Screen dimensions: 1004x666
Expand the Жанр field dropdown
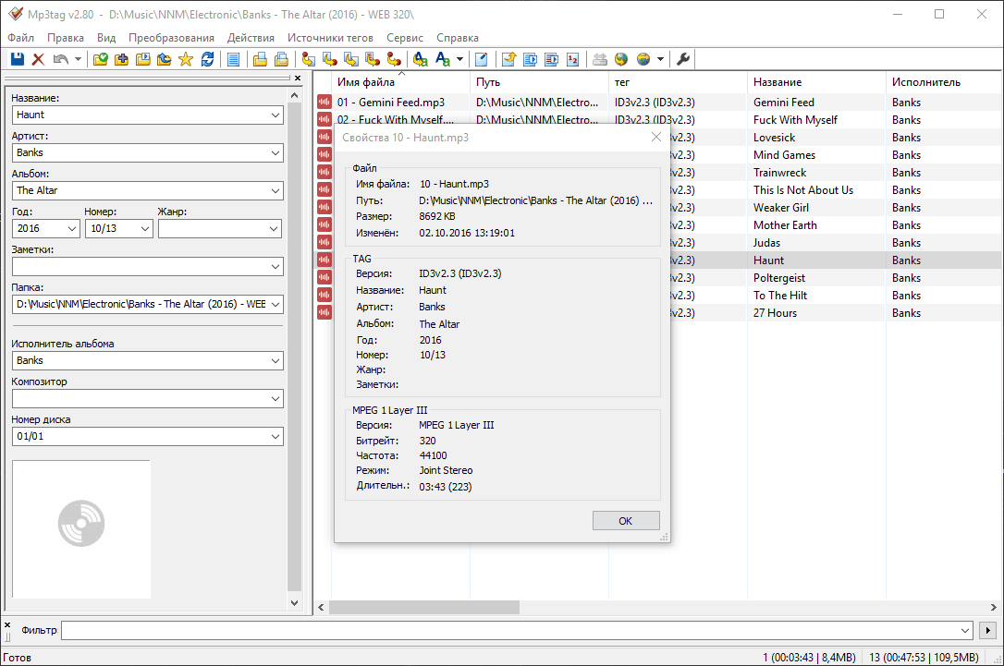click(274, 228)
